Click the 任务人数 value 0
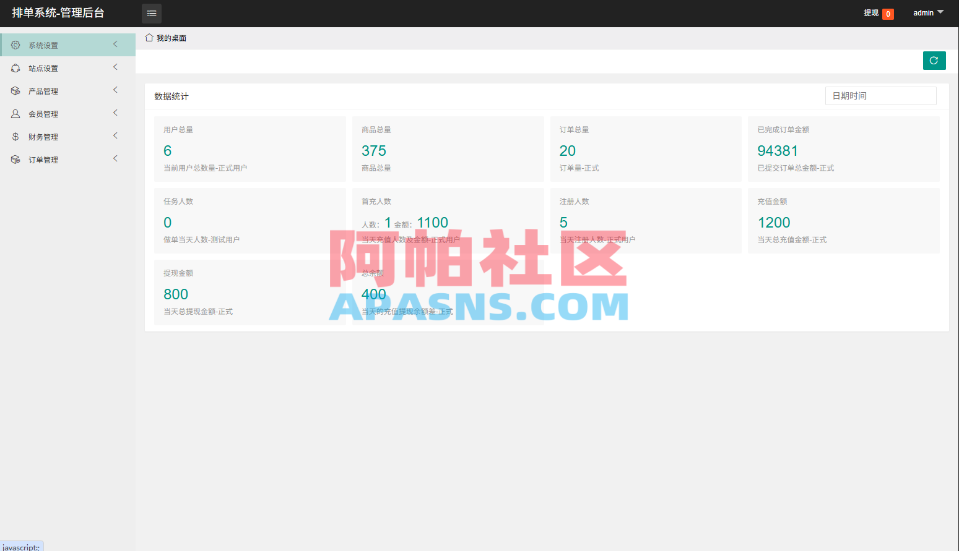This screenshot has height=551, width=959. click(x=167, y=223)
